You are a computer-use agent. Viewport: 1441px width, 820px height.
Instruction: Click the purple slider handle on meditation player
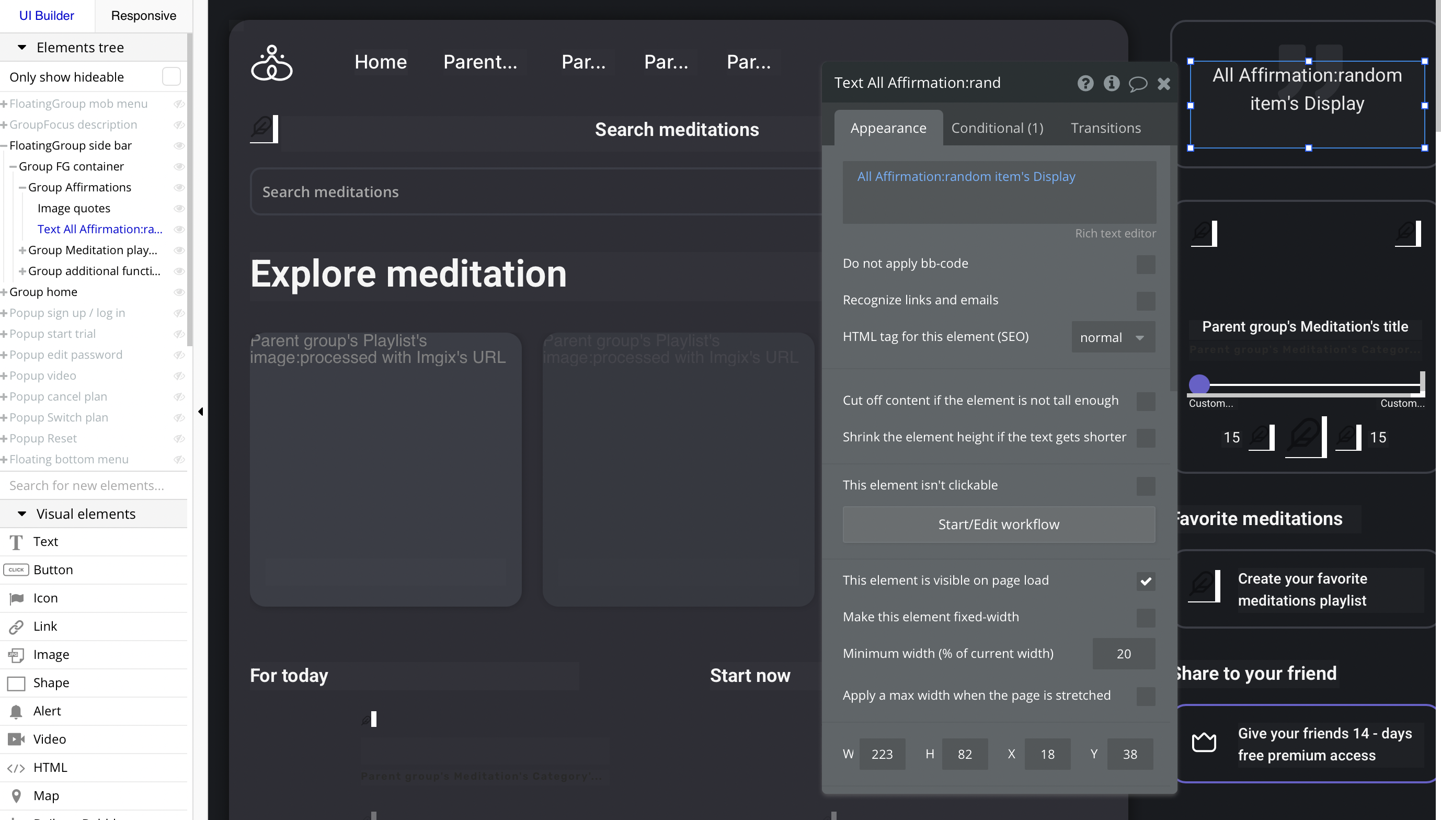(1199, 385)
